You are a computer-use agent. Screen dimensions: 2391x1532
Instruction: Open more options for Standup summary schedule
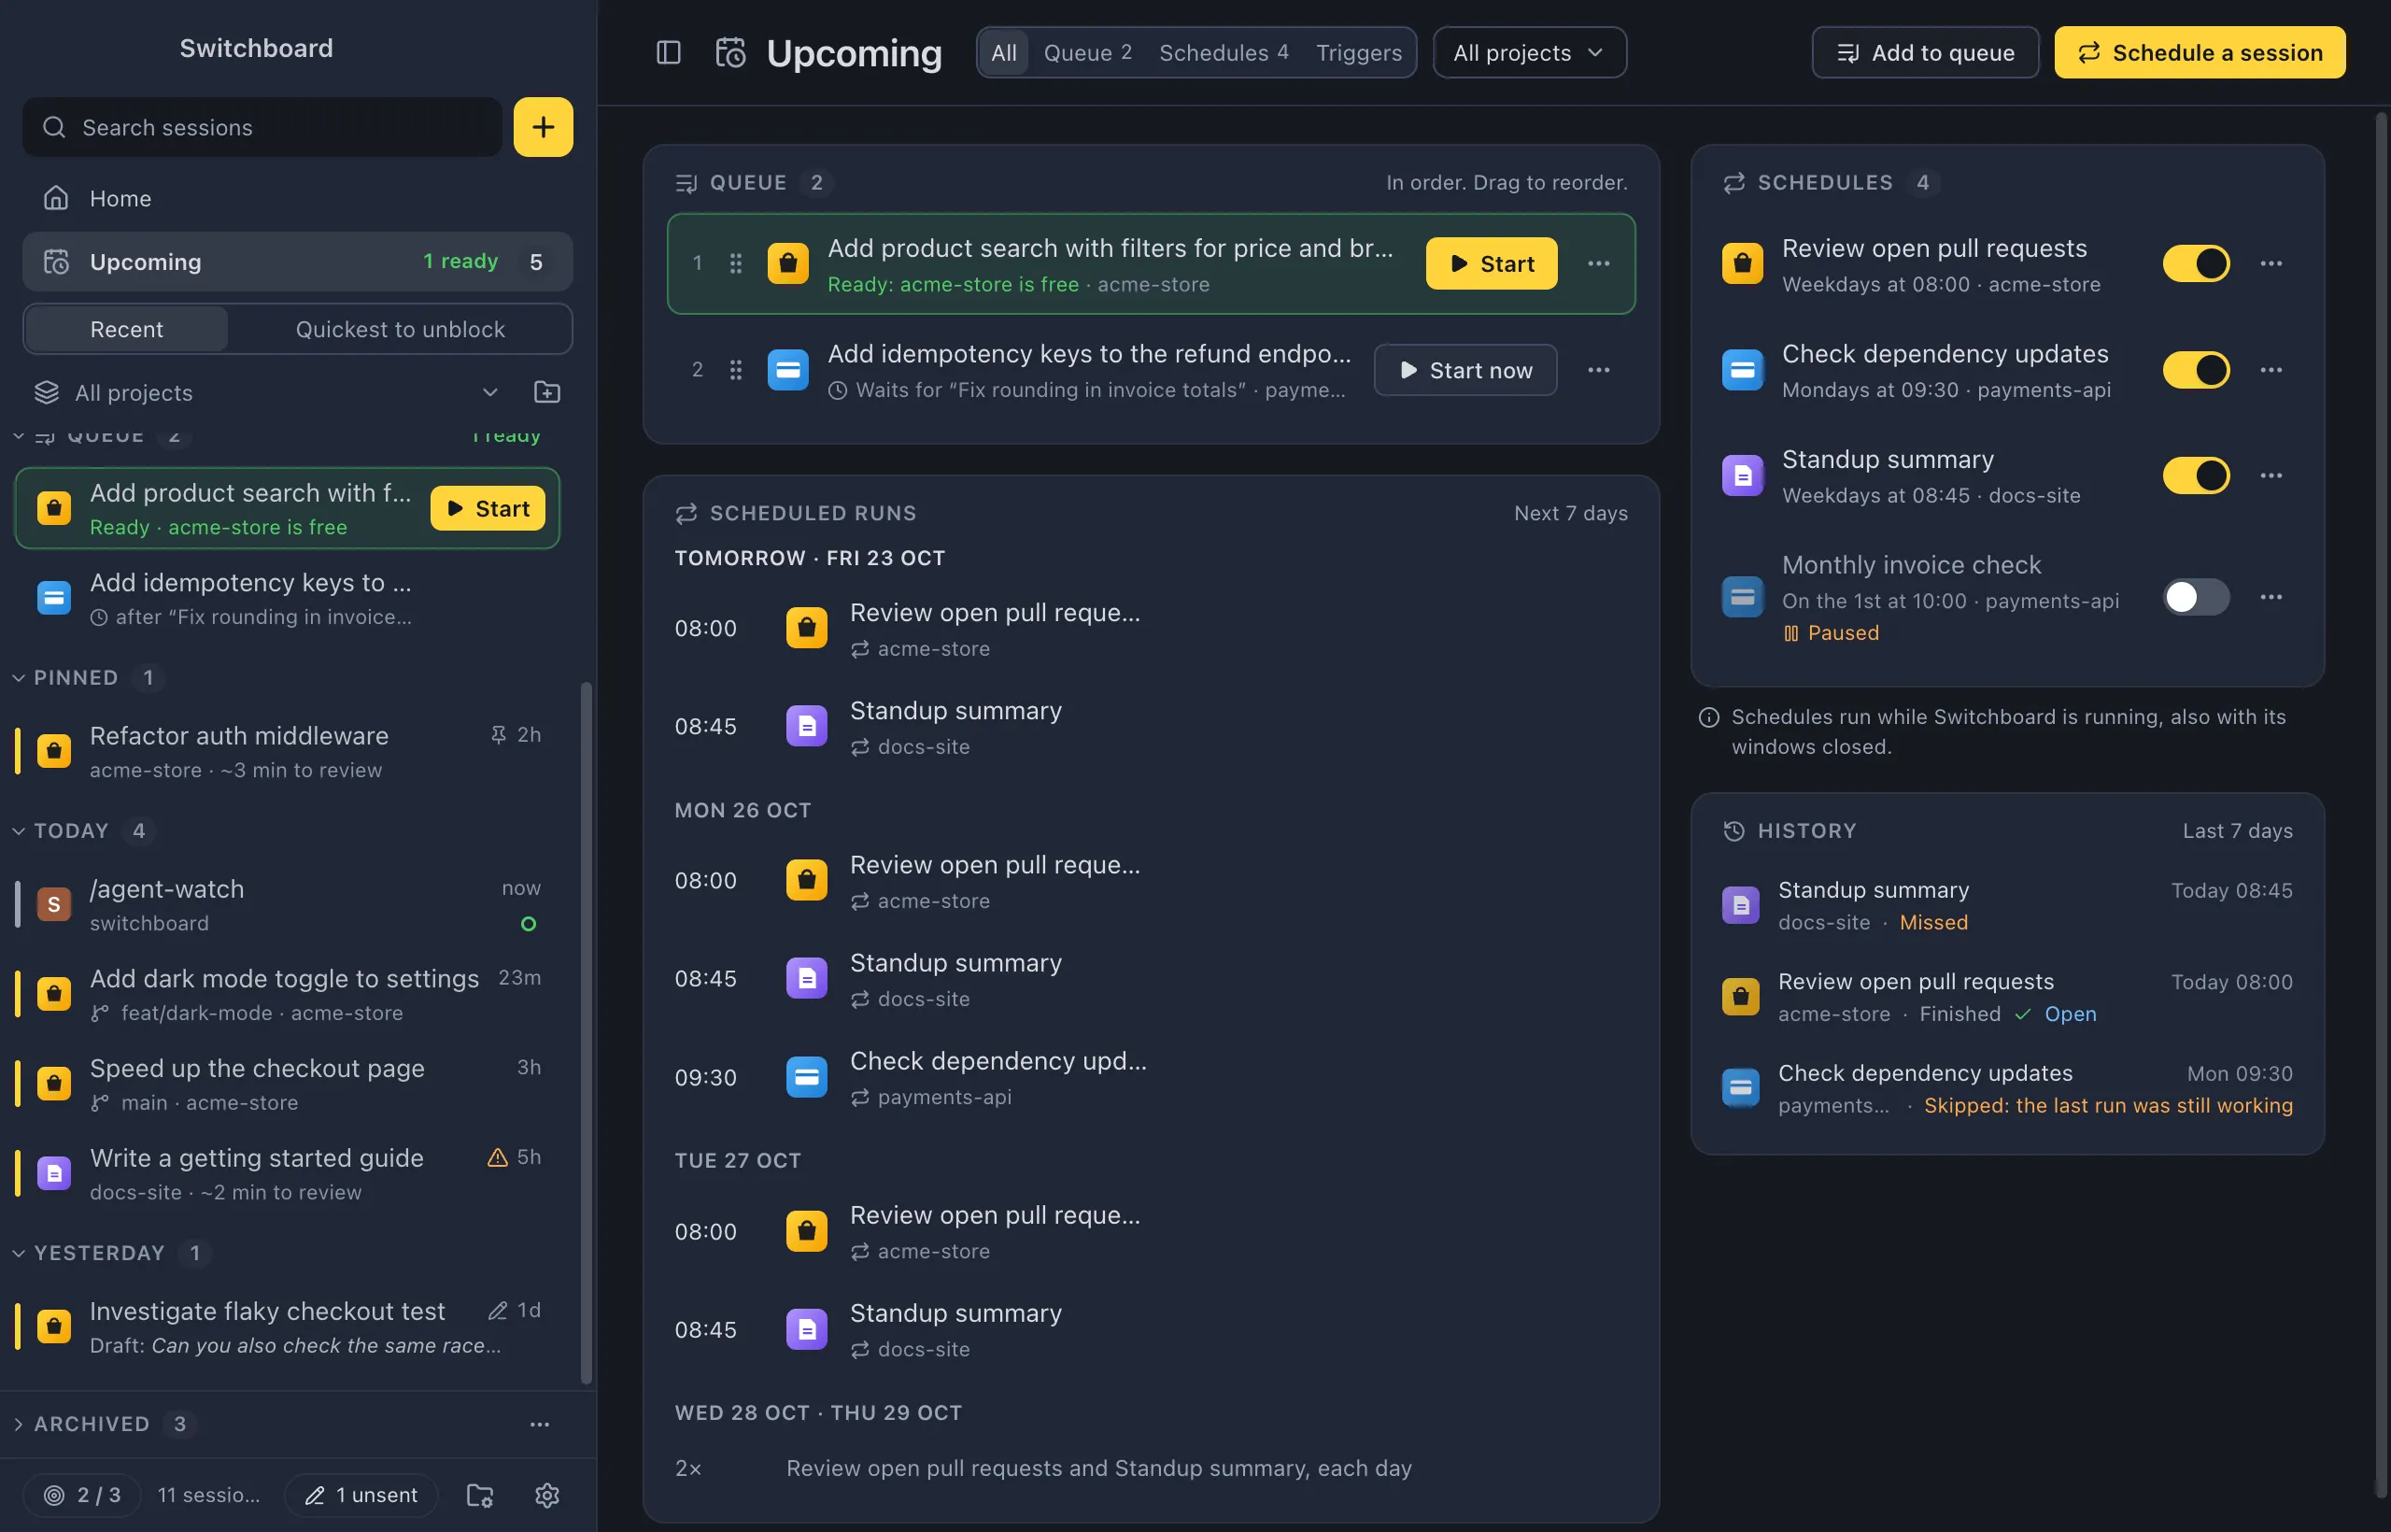[2271, 475]
